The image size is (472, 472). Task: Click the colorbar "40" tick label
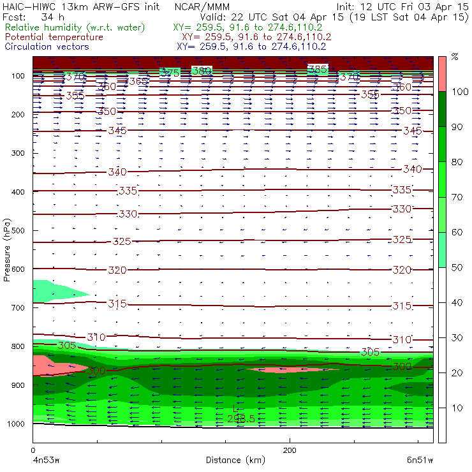(x=457, y=302)
